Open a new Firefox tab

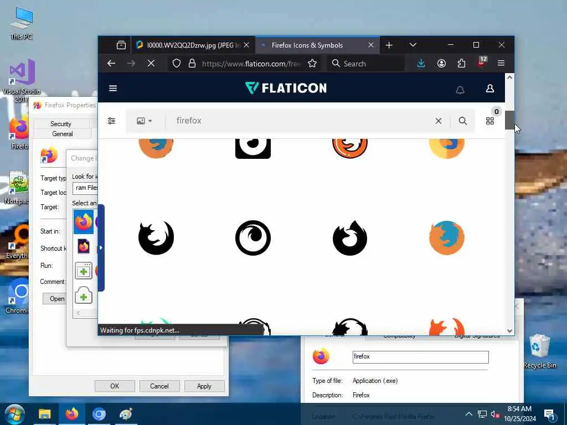389,45
